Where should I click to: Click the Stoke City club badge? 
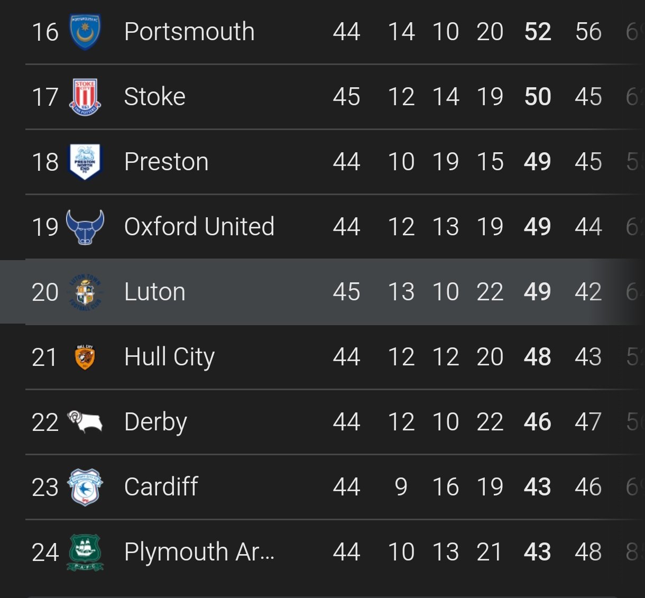click(85, 97)
